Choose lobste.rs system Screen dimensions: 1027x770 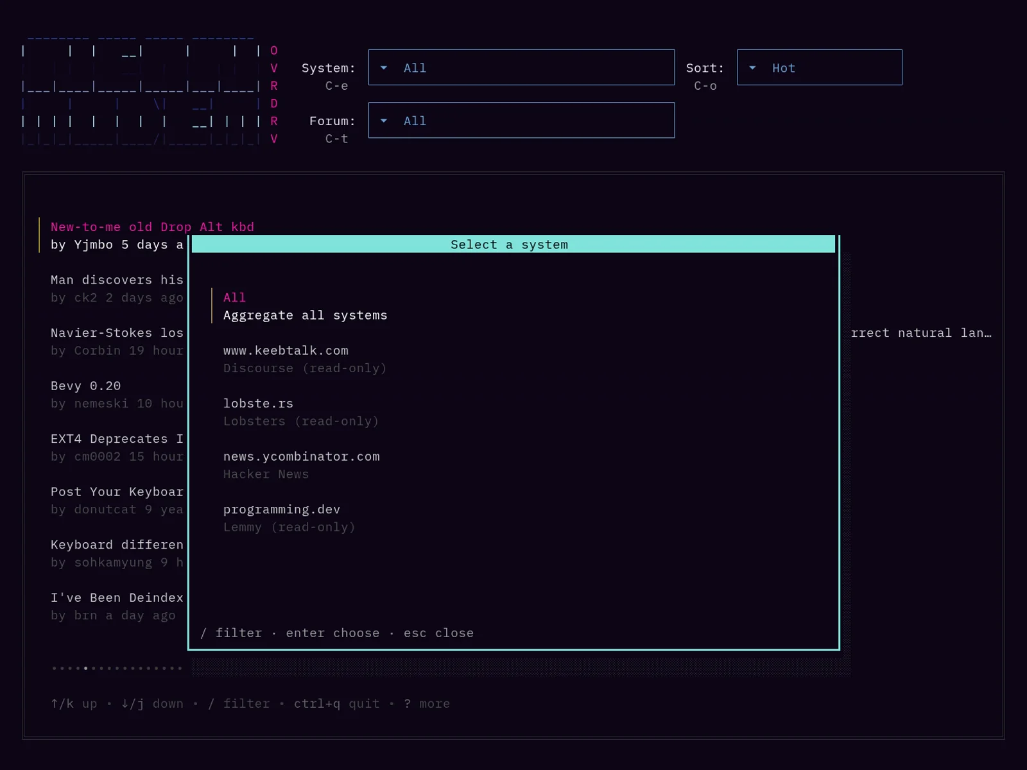click(258, 404)
